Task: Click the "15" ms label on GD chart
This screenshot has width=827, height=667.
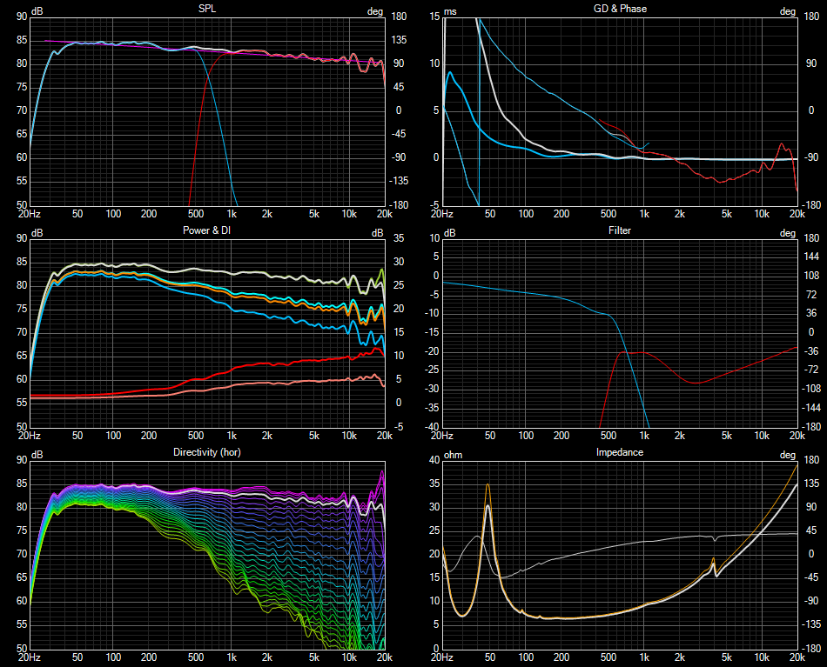Action: pyautogui.click(x=434, y=17)
